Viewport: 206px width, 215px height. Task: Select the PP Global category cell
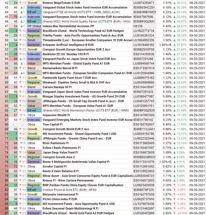(34, 26)
